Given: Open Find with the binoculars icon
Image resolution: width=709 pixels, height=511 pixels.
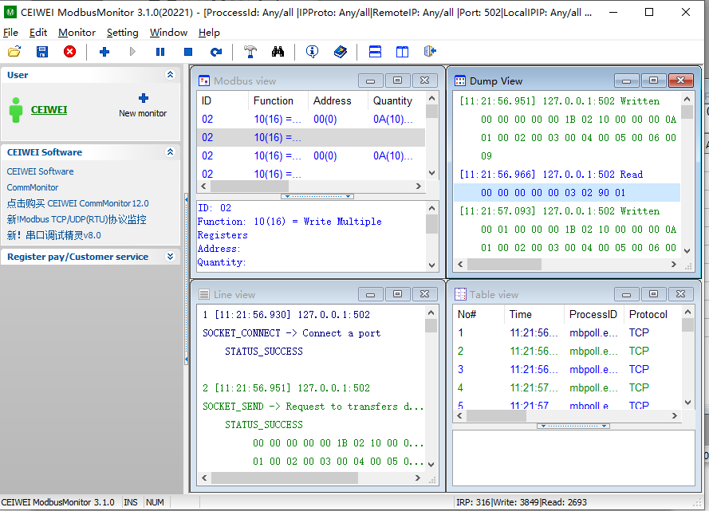Looking at the screenshot, I should tap(278, 52).
